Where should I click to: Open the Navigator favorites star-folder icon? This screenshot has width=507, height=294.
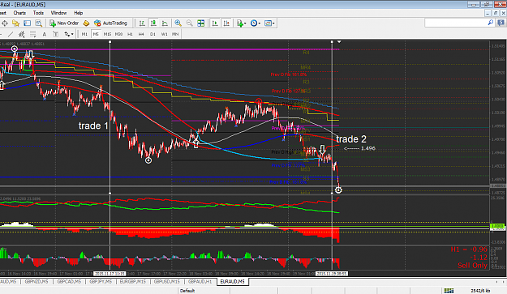click(15, 23)
